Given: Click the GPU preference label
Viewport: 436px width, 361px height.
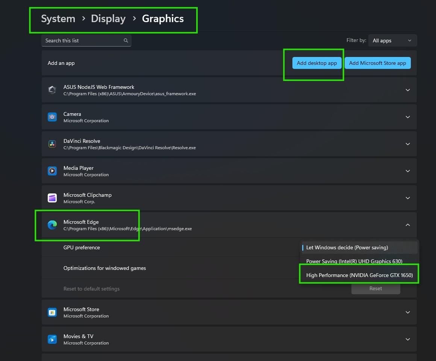Looking at the screenshot, I should point(82,247).
